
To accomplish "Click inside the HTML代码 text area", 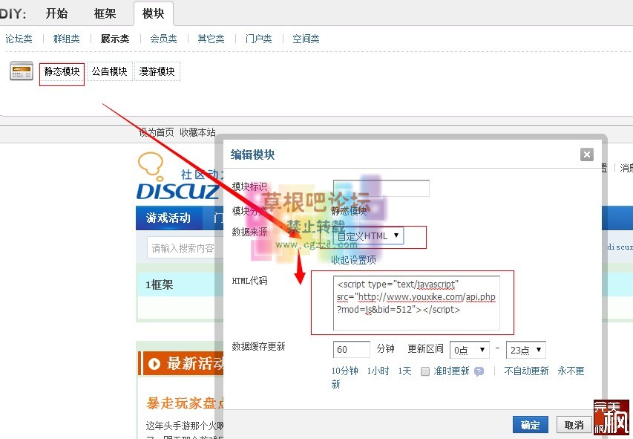I will pos(416,302).
